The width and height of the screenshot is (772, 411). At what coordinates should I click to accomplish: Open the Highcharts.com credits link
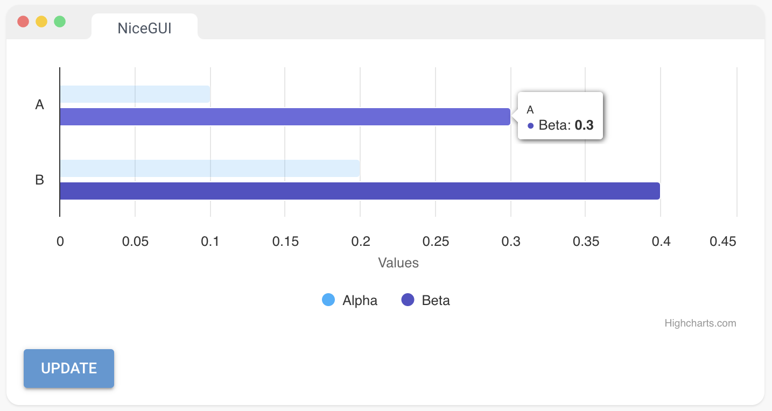(700, 323)
